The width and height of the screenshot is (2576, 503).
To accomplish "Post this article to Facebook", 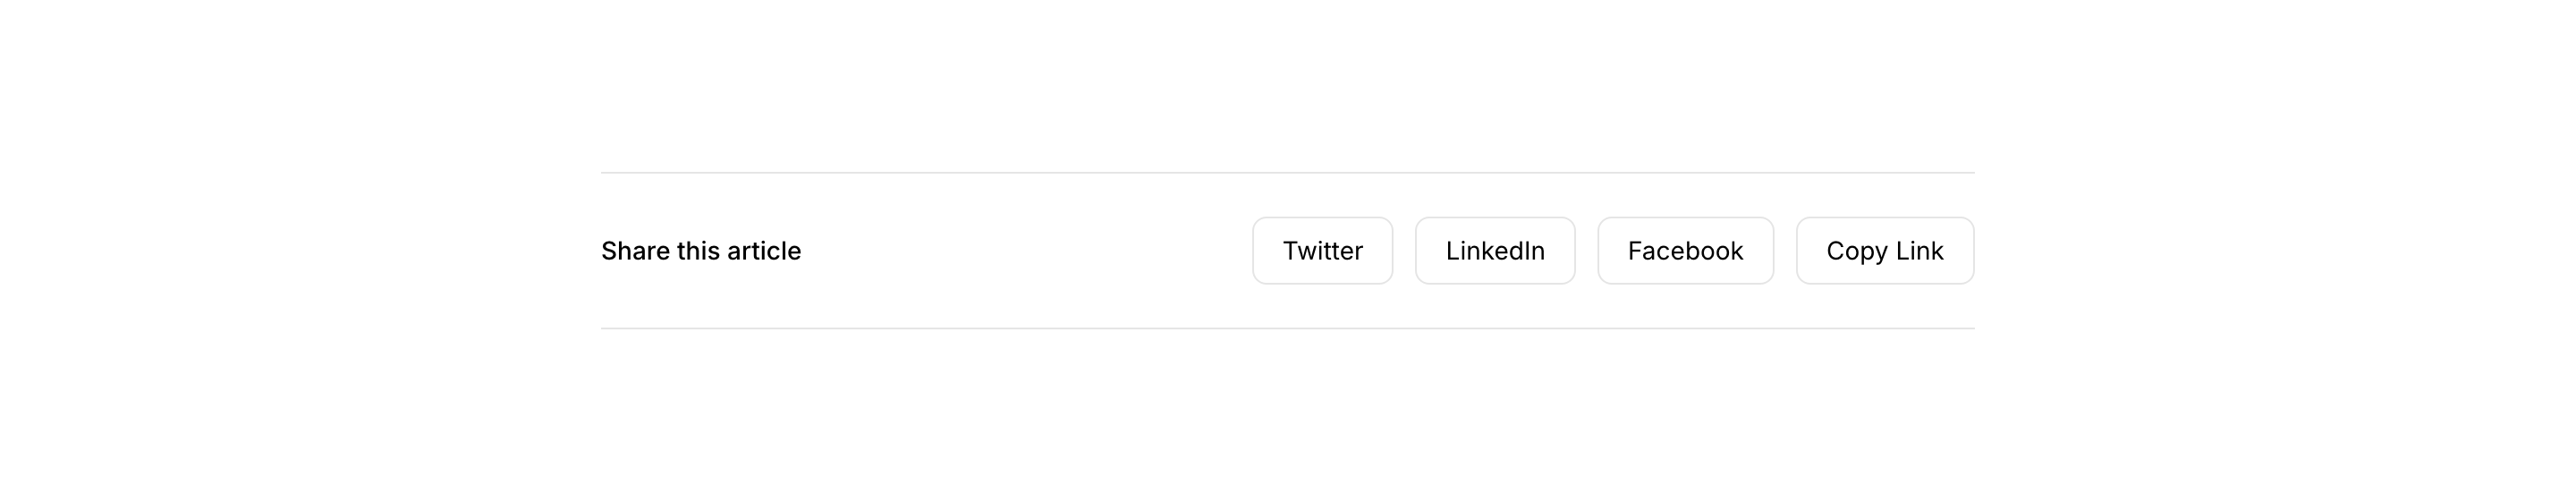I will pyautogui.click(x=1685, y=251).
